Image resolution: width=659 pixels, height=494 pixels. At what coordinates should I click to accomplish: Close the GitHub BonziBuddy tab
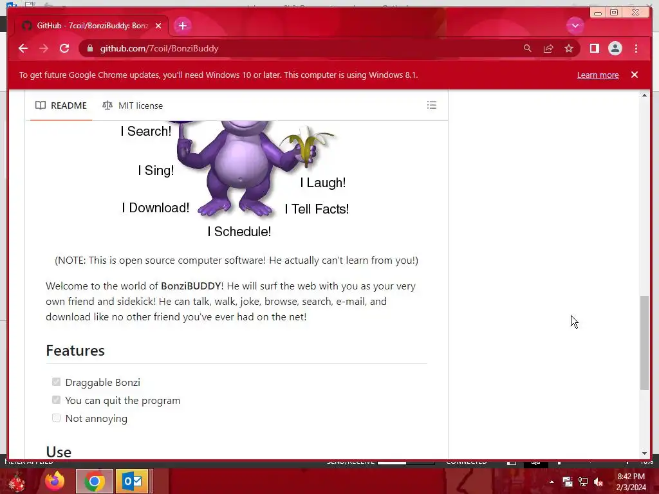coord(158,26)
